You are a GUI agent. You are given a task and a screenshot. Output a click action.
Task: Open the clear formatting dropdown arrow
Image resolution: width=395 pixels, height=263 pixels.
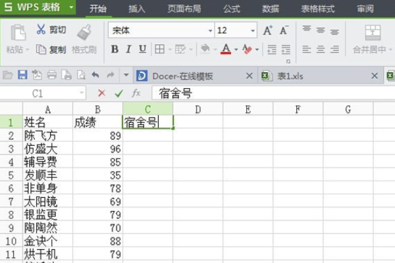point(257,49)
